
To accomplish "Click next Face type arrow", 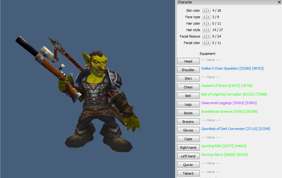I will click(x=208, y=17).
